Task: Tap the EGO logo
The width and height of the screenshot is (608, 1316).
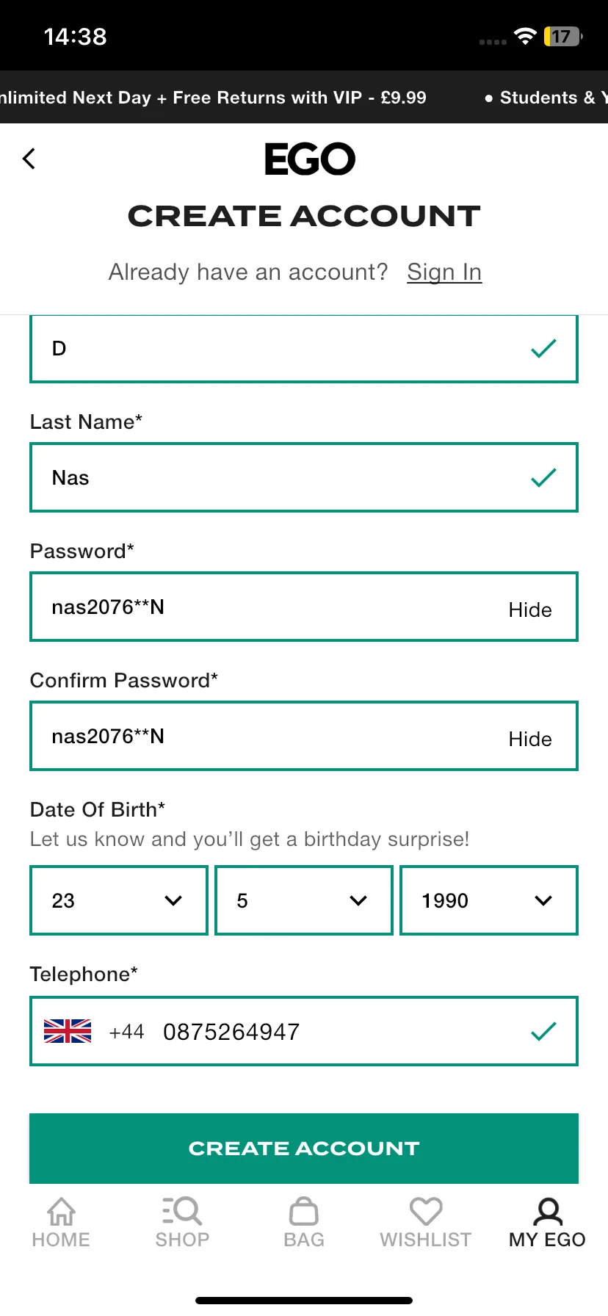Action: pos(310,159)
